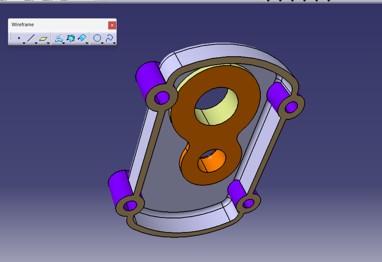Select the Line tool in Wireframe toolbar

[31, 38]
